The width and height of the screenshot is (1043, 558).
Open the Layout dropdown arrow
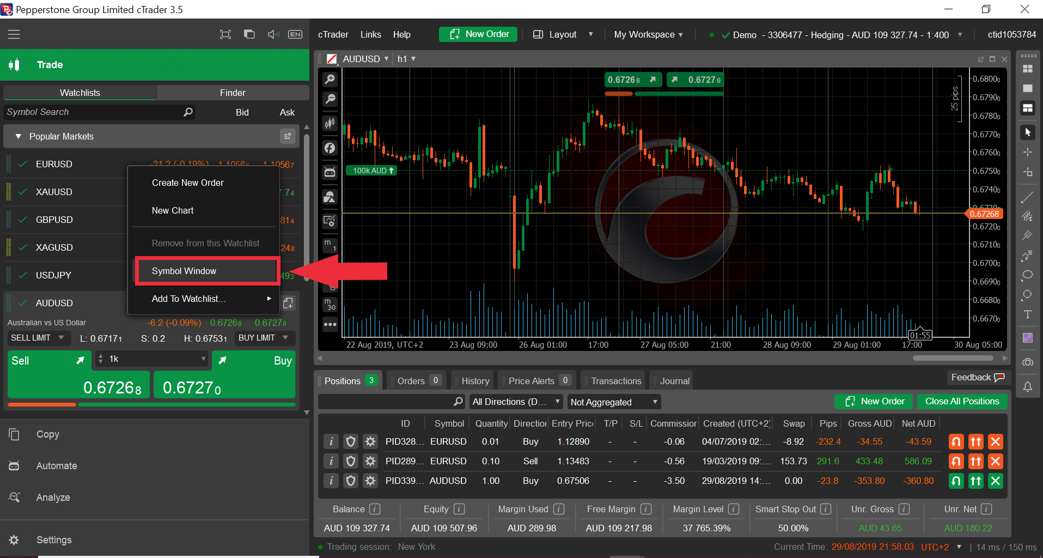[x=591, y=34]
